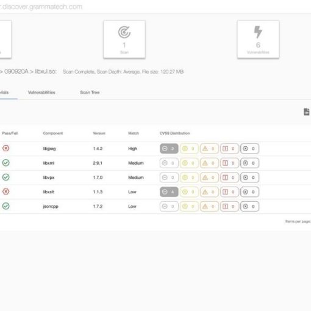
Task: Click libvpx orange warning CVSS badge
Action: click(209, 177)
